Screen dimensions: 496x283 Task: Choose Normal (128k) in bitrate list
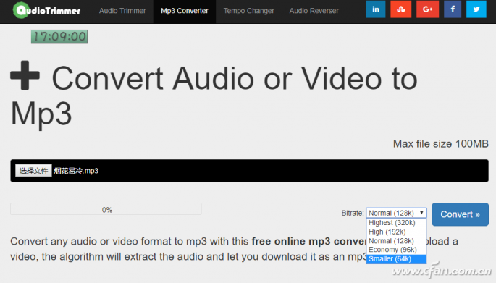[396, 240]
